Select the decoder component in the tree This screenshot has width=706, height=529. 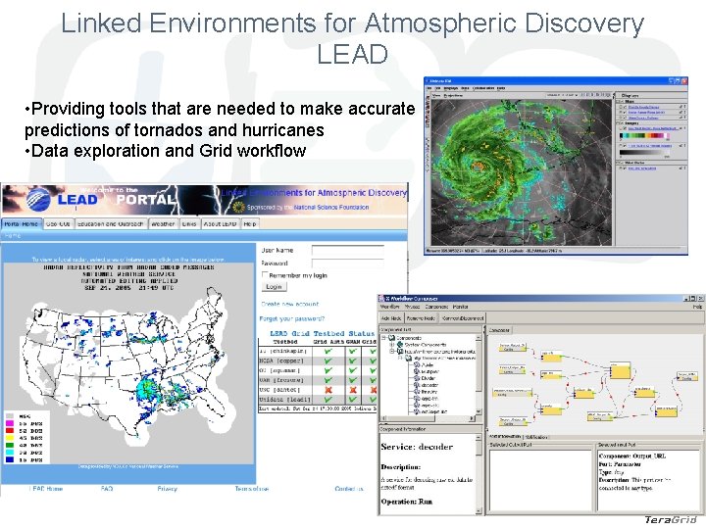point(429,385)
